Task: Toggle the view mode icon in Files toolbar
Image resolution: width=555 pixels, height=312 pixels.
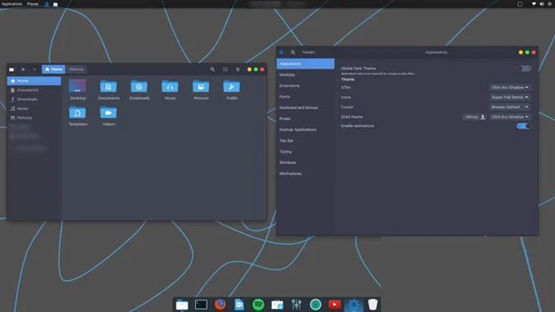Action: 225,69
